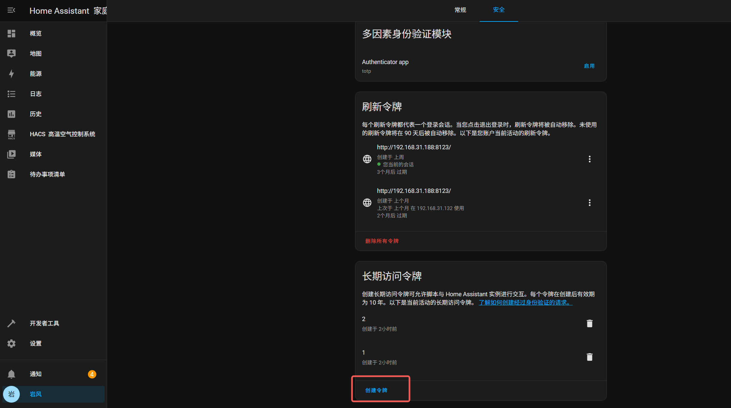Open the HACS store icon
Image resolution: width=731 pixels, height=408 pixels.
(x=11, y=134)
